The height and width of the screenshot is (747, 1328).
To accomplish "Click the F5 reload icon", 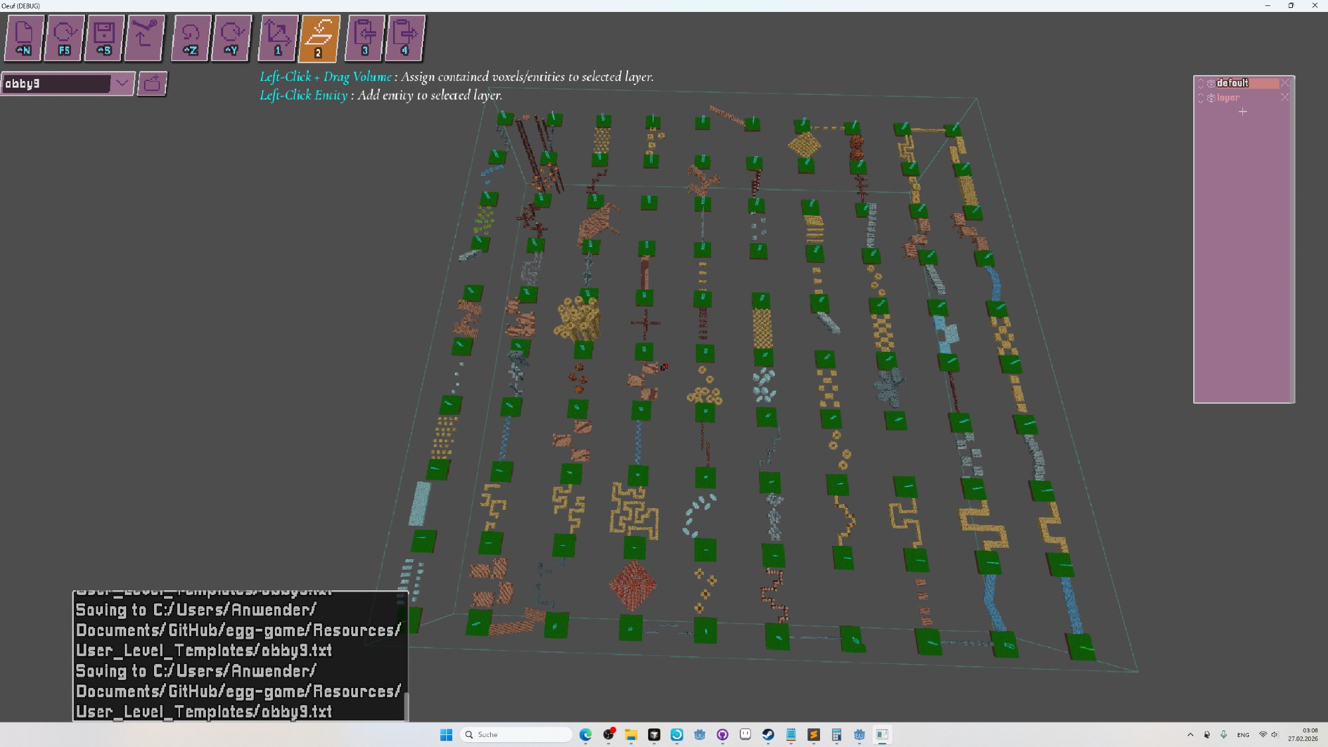I will (64, 37).
